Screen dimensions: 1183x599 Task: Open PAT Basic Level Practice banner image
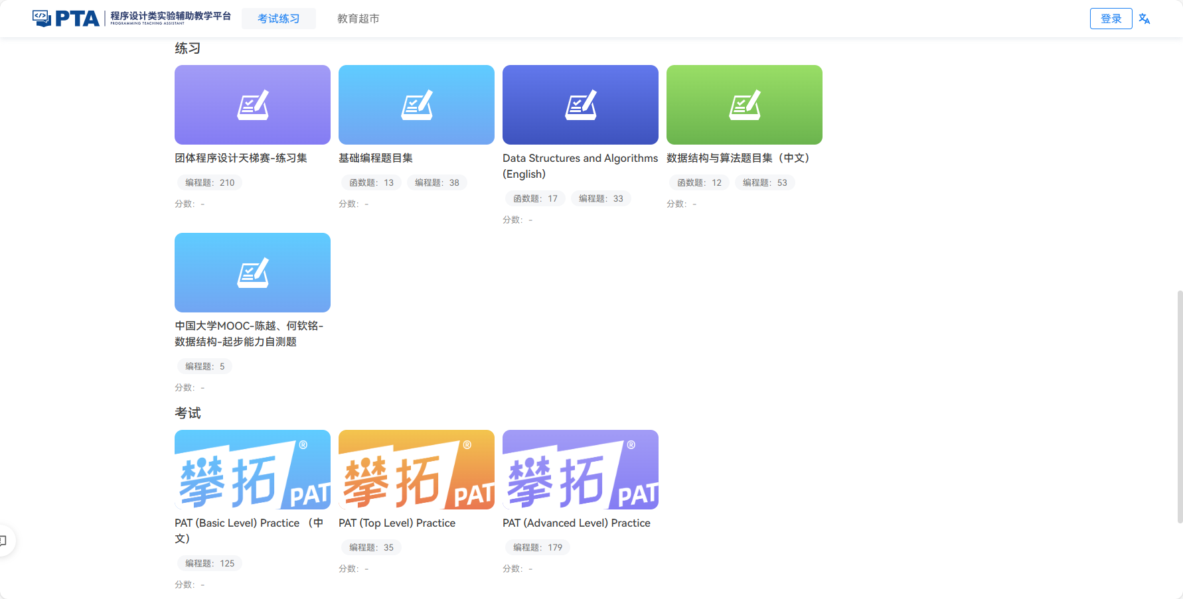coord(252,470)
